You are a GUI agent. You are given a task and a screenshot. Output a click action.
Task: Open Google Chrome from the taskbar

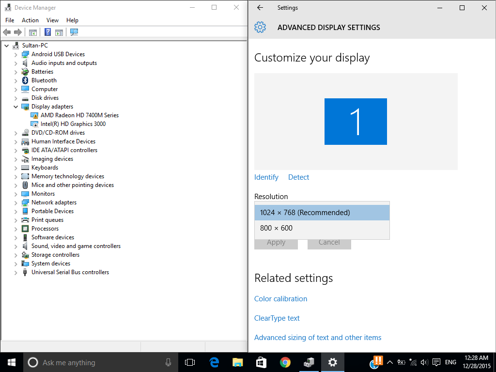[x=285, y=362]
